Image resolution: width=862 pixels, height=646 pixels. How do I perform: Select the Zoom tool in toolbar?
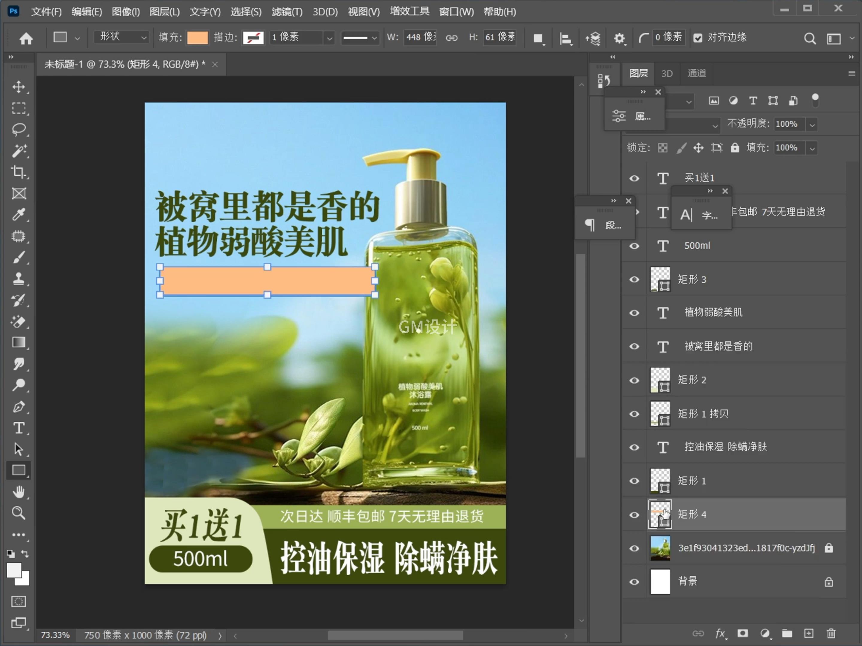[18, 513]
